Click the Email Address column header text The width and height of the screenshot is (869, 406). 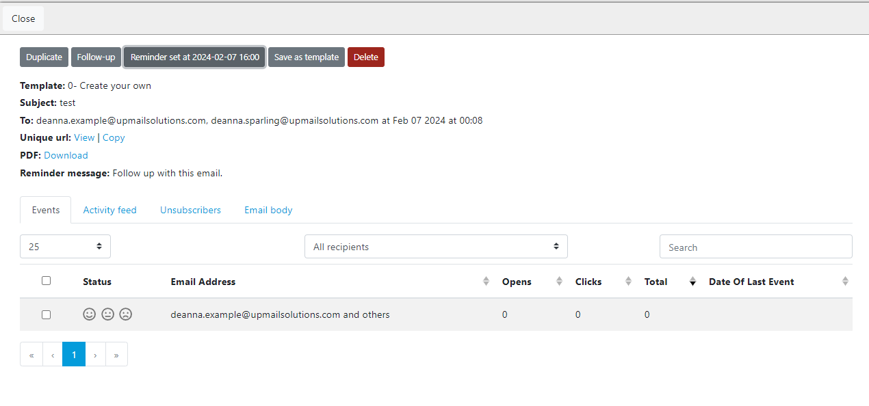pyautogui.click(x=203, y=282)
